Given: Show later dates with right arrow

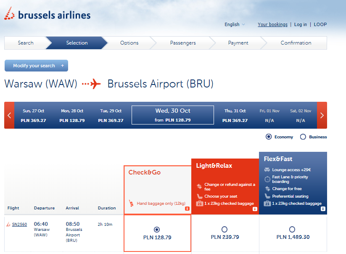Looking at the screenshot, I should click(322, 115).
